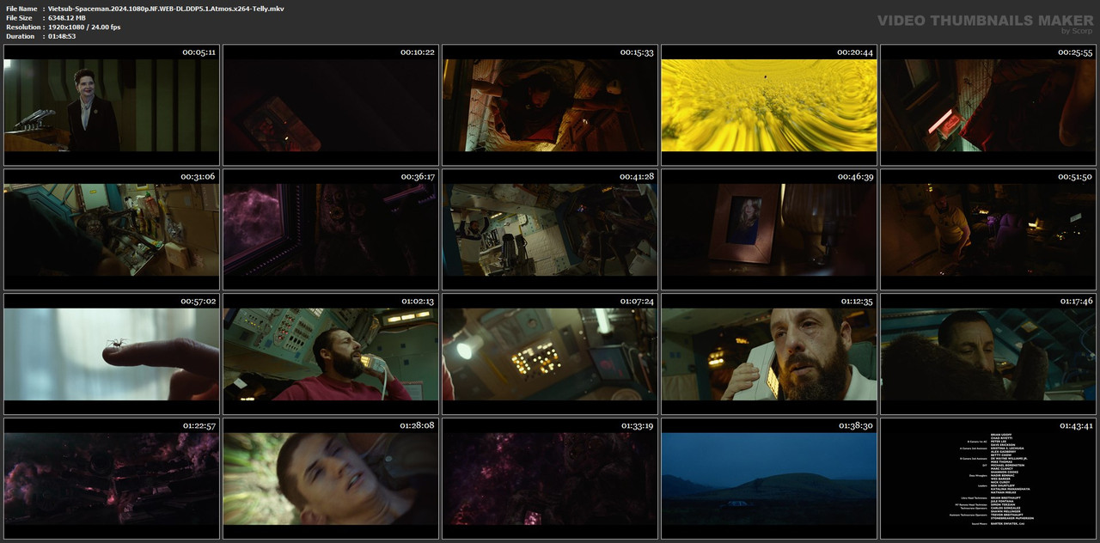Click the 01:28:08 timestamp text
This screenshot has width=1100, height=543.
[x=418, y=426]
